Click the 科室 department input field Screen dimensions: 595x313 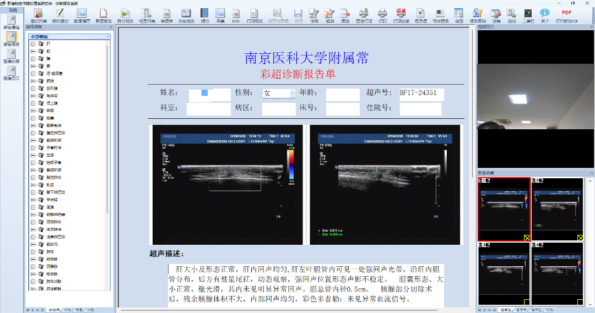(209, 108)
